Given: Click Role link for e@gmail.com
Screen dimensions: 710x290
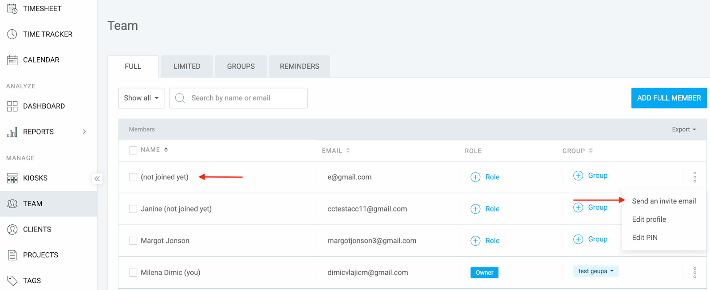Looking at the screenshot, I should point(493,177).
